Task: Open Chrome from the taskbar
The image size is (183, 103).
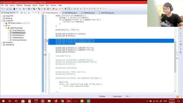Action: tap(62, 101)
